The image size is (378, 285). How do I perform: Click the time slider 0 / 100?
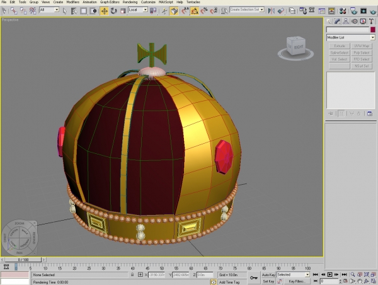[x=23, y=260]
